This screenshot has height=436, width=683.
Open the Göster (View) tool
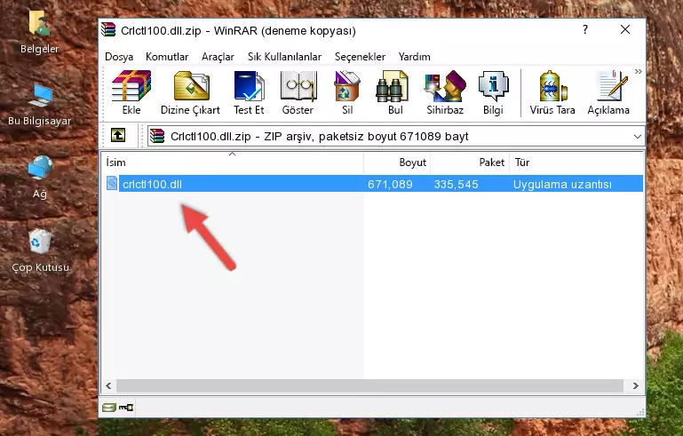pos(298,86)
